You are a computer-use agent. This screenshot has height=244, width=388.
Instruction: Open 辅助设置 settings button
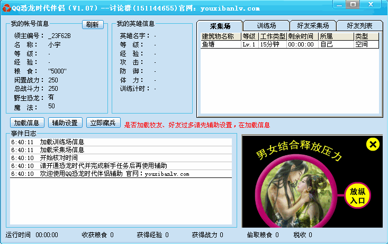[65, 123]
